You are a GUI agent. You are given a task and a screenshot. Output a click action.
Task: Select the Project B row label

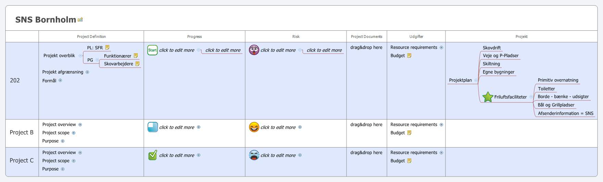click(x=22, y=132)
